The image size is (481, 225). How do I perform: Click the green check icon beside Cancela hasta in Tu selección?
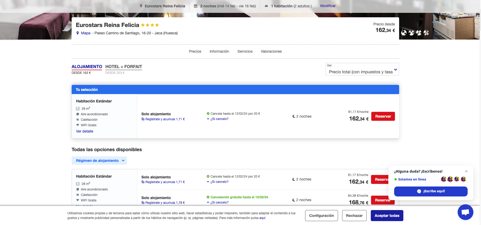[x=208, y=114]
